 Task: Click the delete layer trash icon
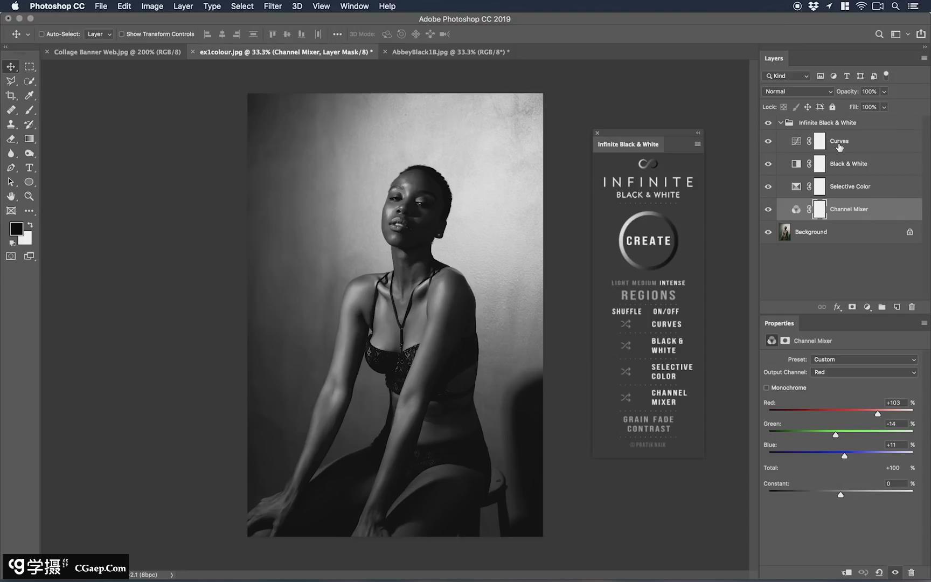pyautogui.click(x=912, y=307)
